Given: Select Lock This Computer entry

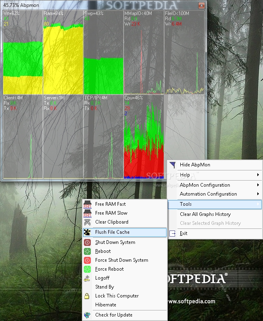Looking at the screenshot, I should (125, 296).
